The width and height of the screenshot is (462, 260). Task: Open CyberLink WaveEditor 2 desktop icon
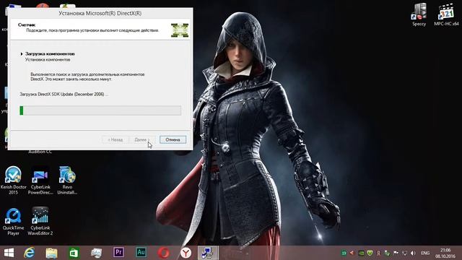(40, 221)
